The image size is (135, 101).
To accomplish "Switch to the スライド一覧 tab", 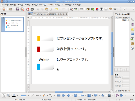I will [x=63, y=14].
